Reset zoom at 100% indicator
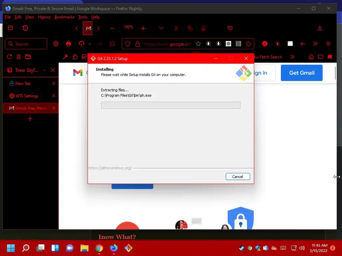 [128, 27]
